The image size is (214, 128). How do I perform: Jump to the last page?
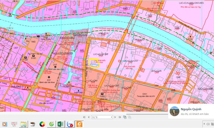(120, 117)
